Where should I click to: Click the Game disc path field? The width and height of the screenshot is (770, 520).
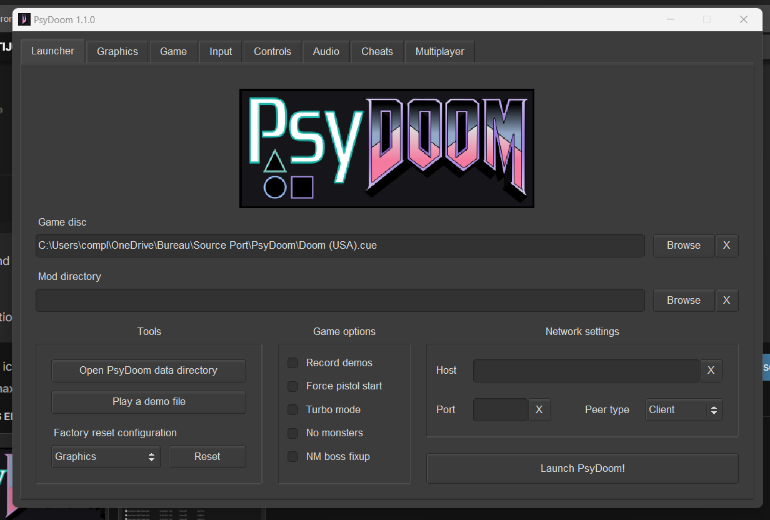tap(340, 246)
